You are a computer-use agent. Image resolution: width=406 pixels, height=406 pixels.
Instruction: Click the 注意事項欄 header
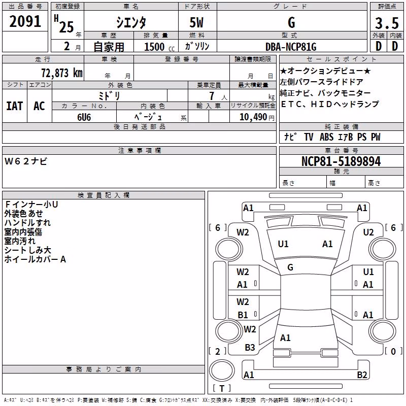140,150
